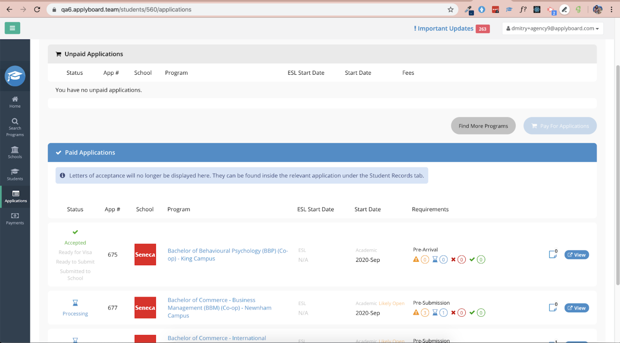Open notes icon for application 675

point(553,254)
